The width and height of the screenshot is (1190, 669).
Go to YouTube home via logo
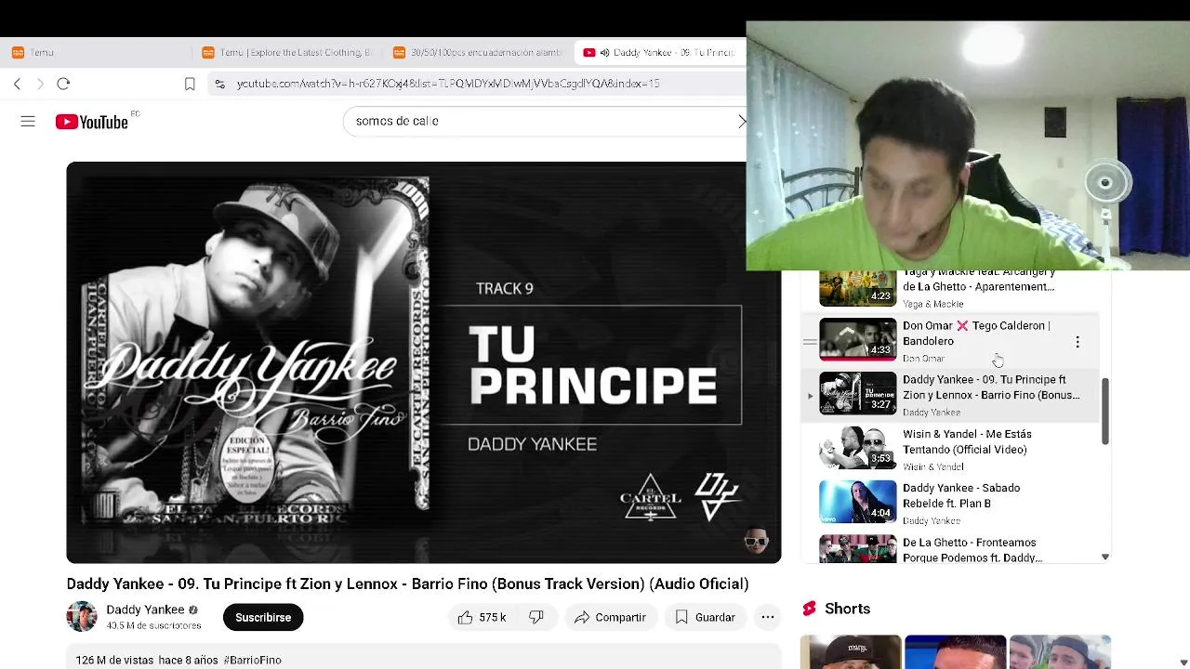(x=92, y=122)
